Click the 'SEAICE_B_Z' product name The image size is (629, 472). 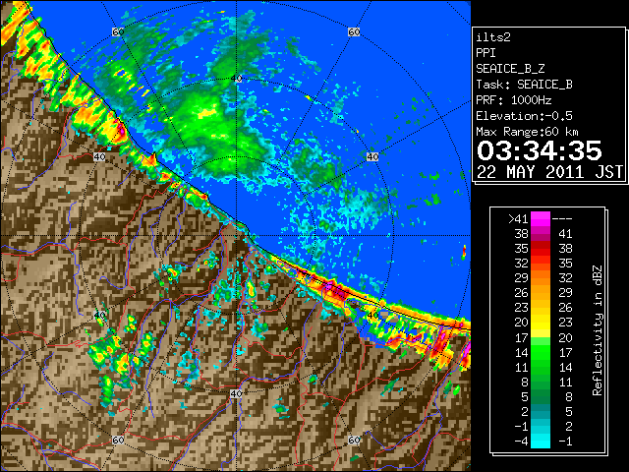[x=510, y=69]
